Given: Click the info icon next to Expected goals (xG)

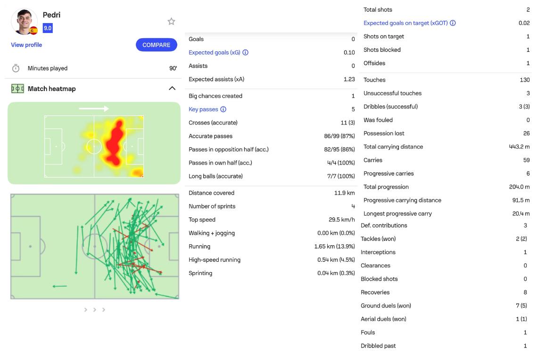Looking at the screenshot, I should tap(246, 52).
